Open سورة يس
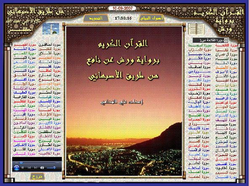 200,63
